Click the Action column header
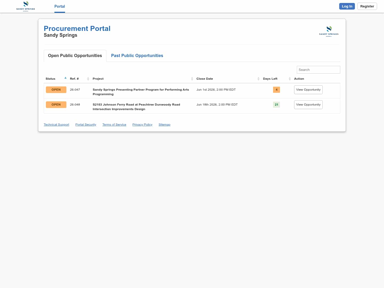Viewport: 384px width, 288px height. coord(299,79)
